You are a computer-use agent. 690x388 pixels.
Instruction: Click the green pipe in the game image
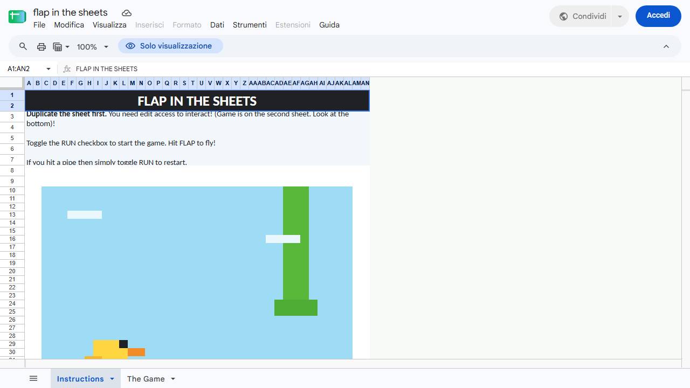[296, 251]
